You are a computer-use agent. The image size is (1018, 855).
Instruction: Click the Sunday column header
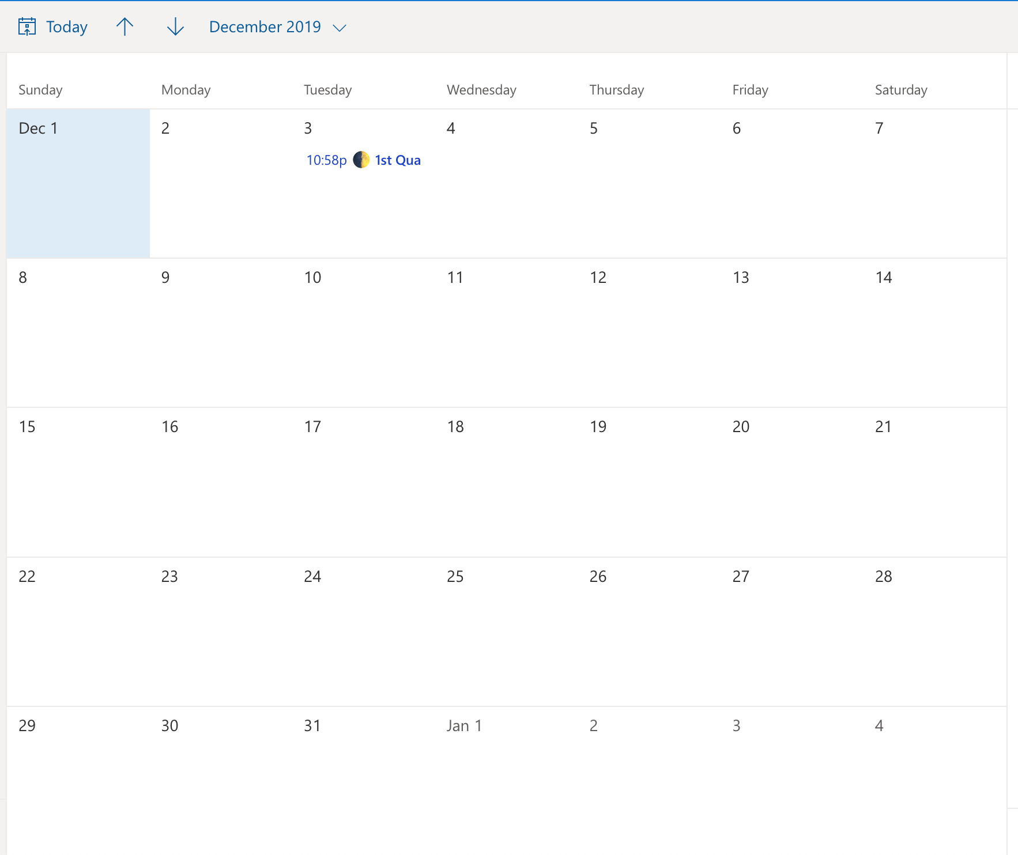click(x=40, y=90)
